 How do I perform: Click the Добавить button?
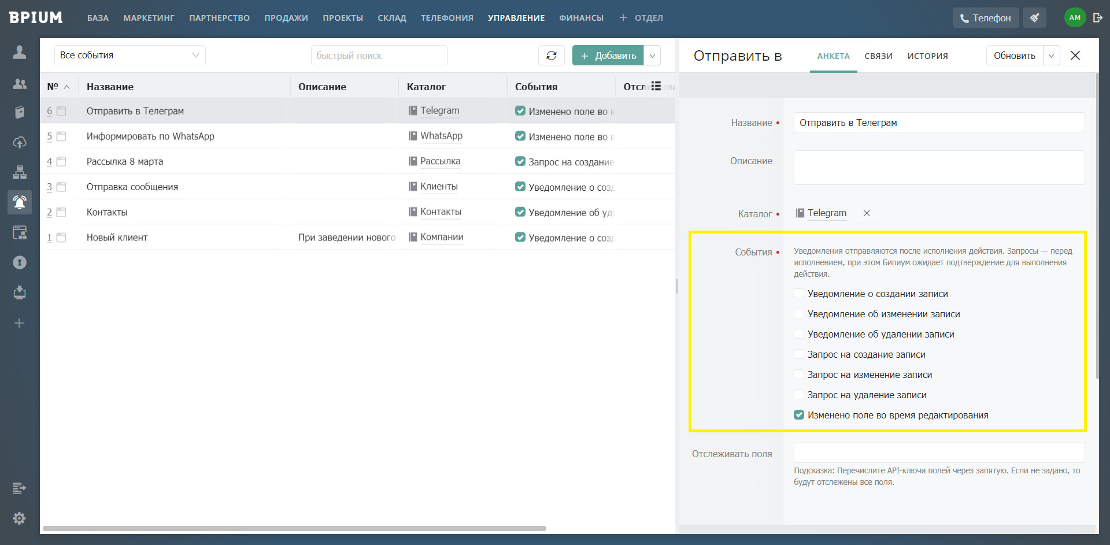[608, 55]
